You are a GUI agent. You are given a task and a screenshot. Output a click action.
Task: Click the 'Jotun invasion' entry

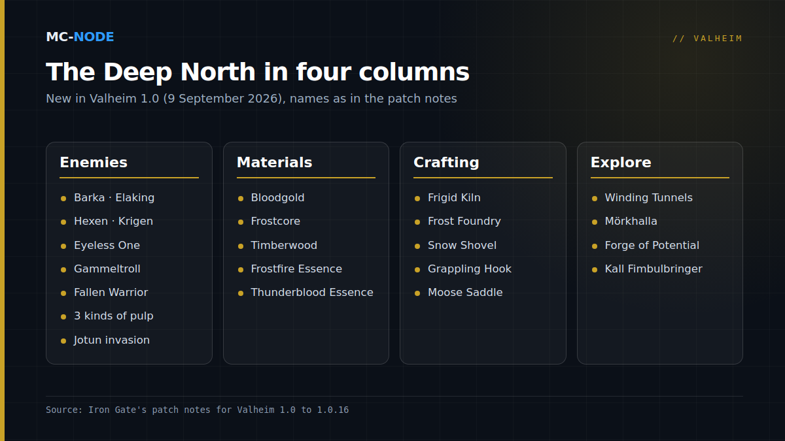(111, 340)
